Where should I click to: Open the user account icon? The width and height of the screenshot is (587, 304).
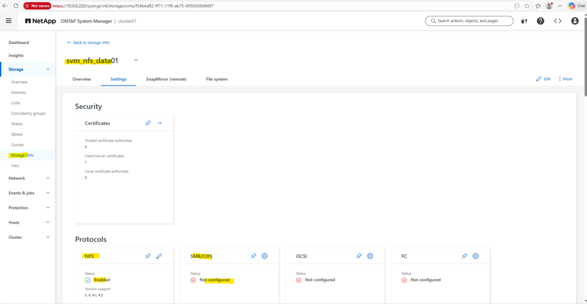tap(575, 21)
